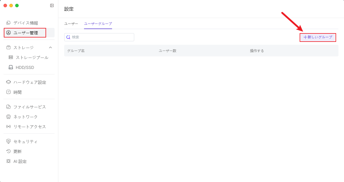The image size is (344, 182).
Task: Create a group with 新しいグループ button
Action: click(318, 37)
